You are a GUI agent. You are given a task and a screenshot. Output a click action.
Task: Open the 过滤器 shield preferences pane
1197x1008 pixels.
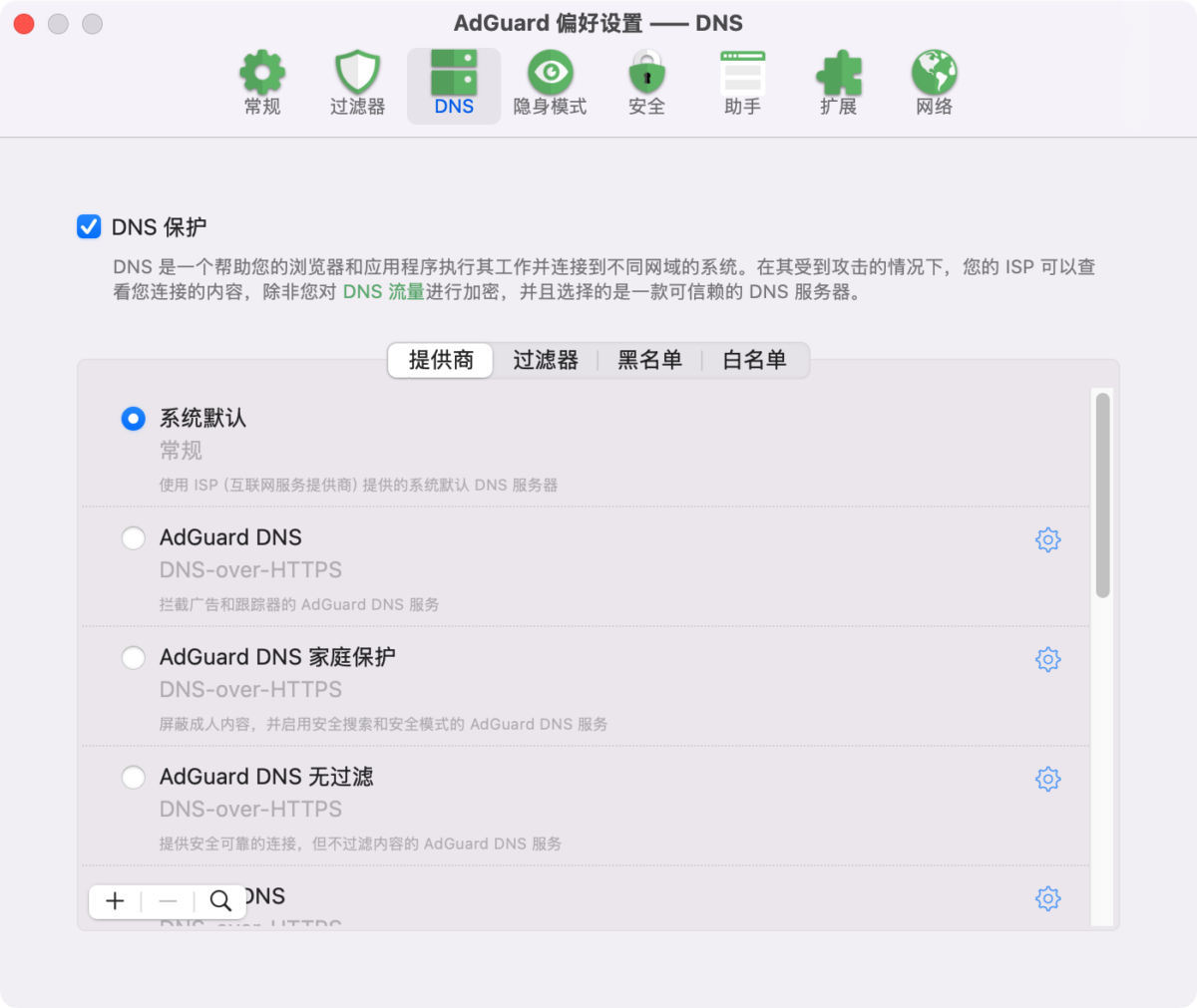tap(357, 84)
